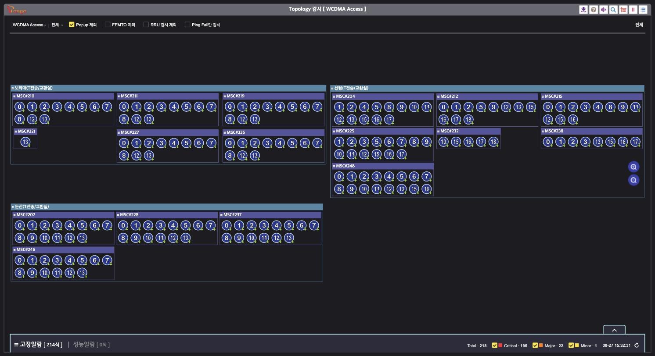The image size is (655, 356).
Task: Click the MSC#221 group header
Action: coord(25,132)
